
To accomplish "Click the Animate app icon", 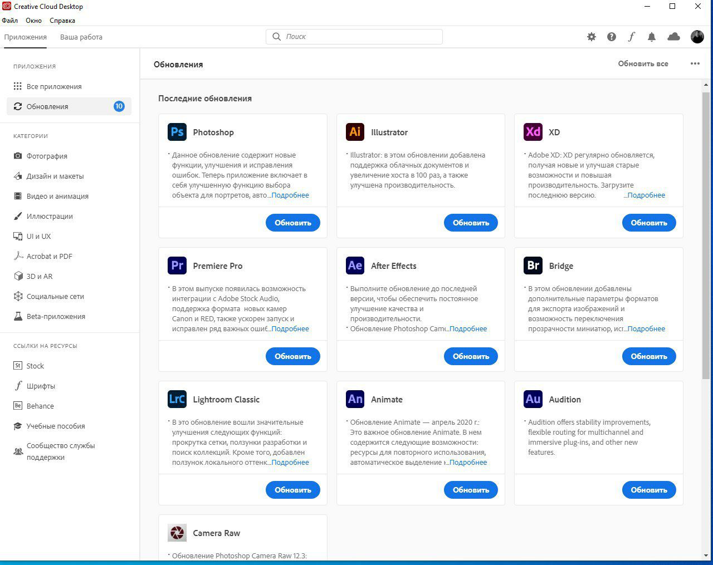I will click(x=355, y=399).
